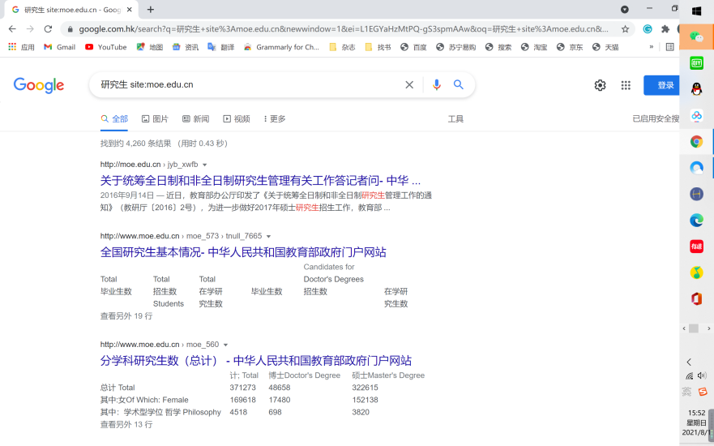Open the Microsoft Office taskbar icon

696,299
